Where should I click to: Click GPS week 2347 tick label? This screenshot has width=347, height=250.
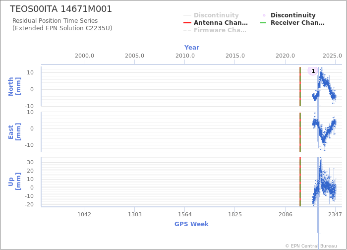pos(335,214)
